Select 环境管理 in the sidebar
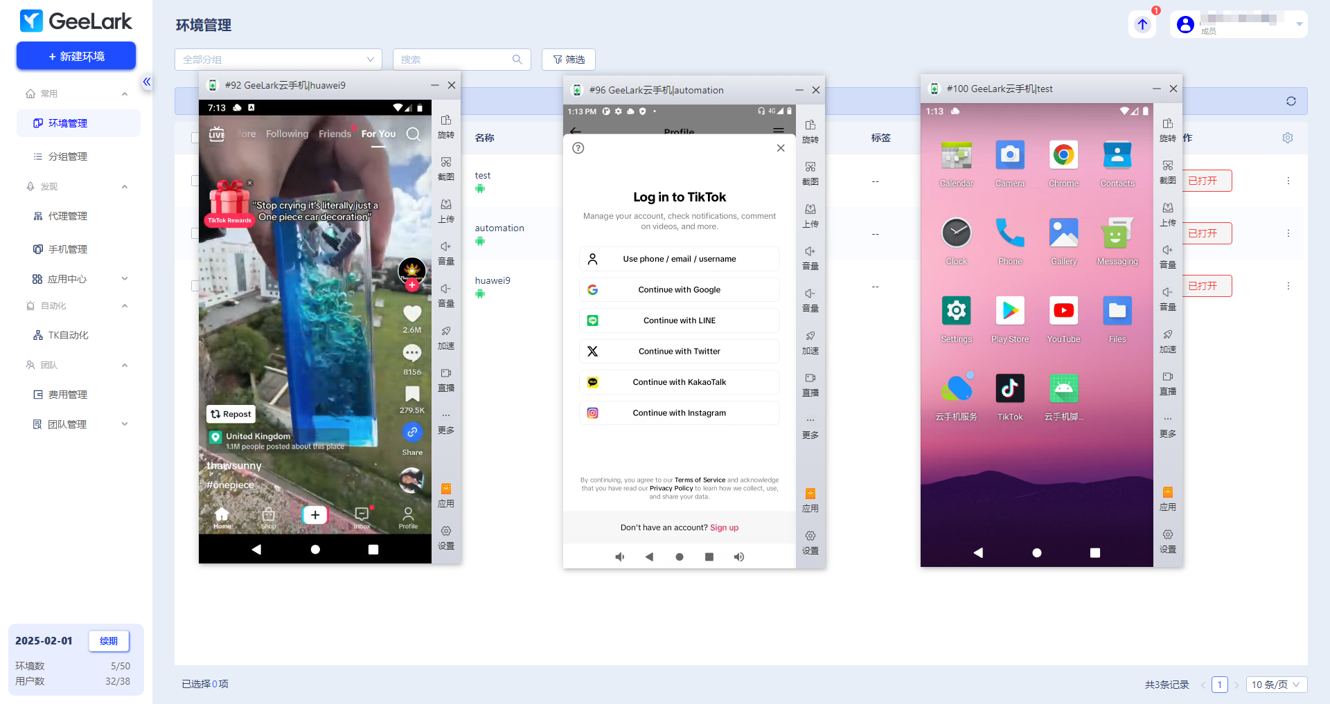Viewport: 1330px width, 704px height. [x=78, y=123]
